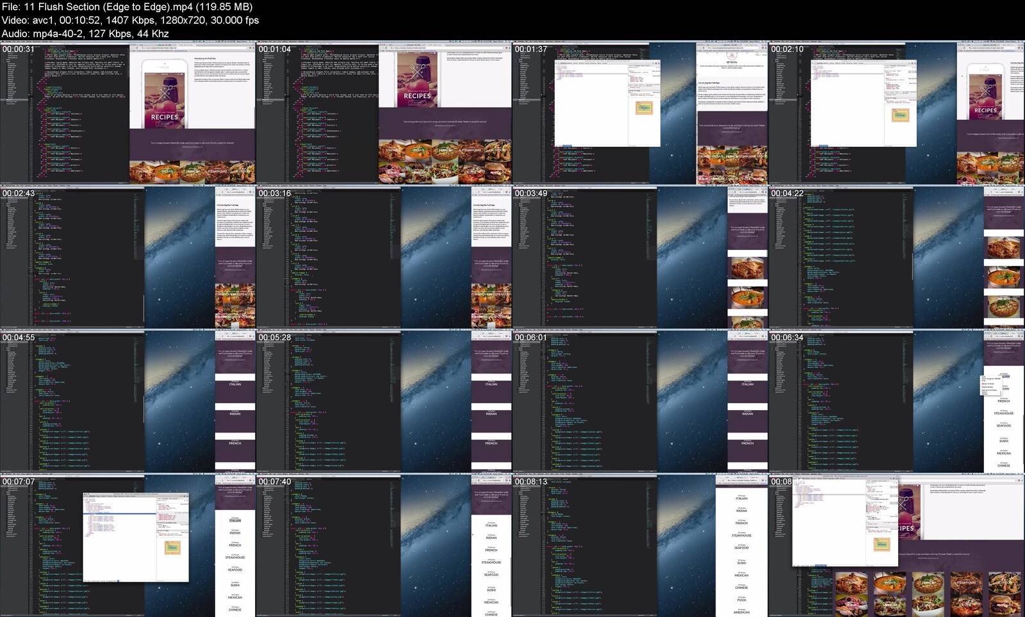Open the thumbnail stamped 00:01:04
1025x617 pixels.
tap(384, 113)
